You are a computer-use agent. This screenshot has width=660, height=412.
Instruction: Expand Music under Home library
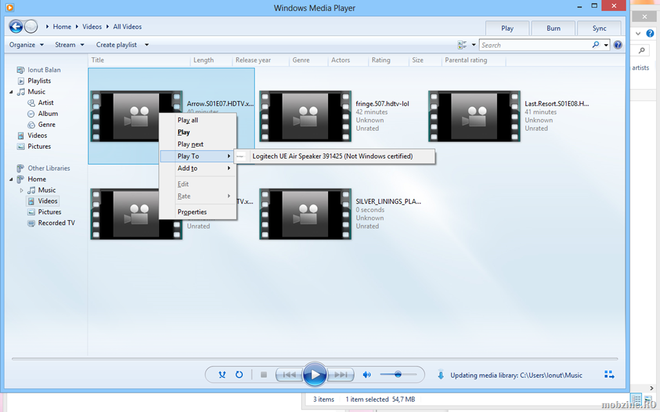pos(21,190)
